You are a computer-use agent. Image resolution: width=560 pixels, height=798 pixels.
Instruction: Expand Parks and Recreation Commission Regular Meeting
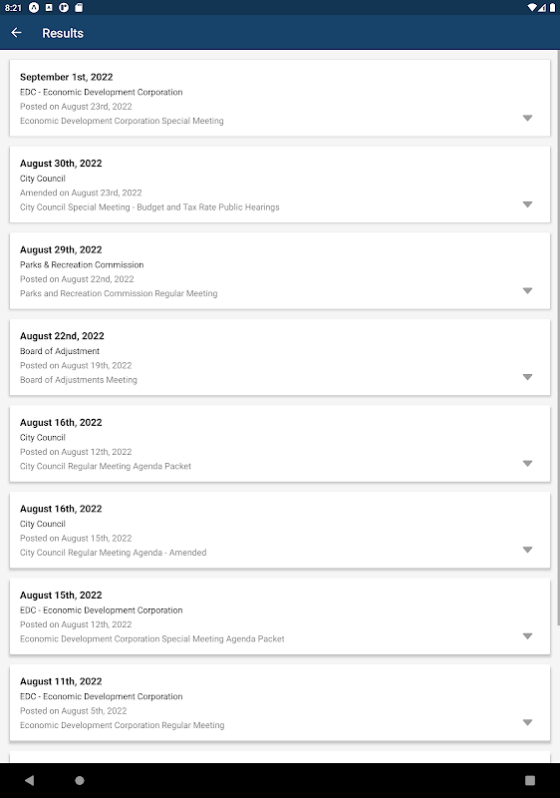pyautogui.click(x=527, y=291)
